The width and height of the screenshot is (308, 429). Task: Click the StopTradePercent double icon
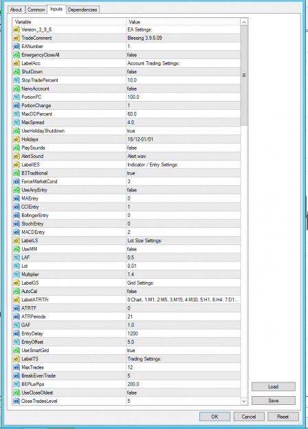coord(16,80)
